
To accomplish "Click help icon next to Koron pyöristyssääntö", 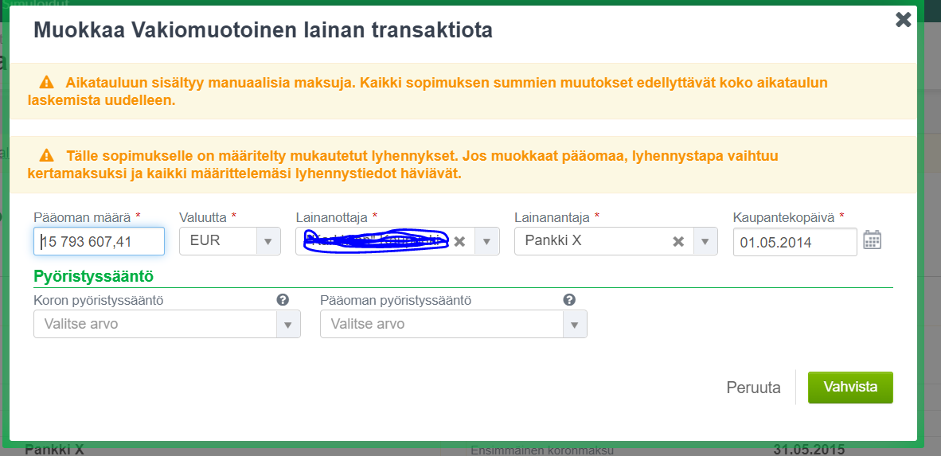I will pos(282,300).
